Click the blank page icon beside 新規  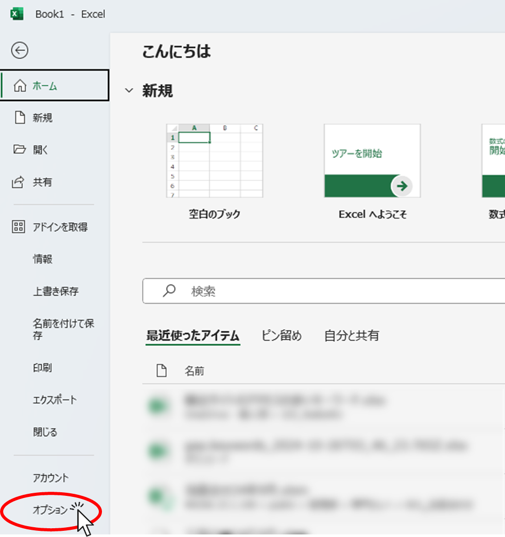click(x=20, y=117)
